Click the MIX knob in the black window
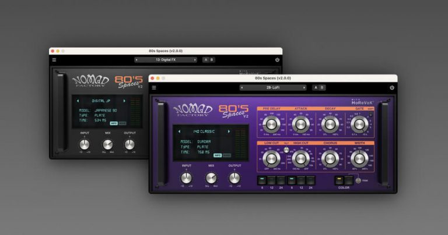Viewport: 448px width, 235px height. coord(108,145)
